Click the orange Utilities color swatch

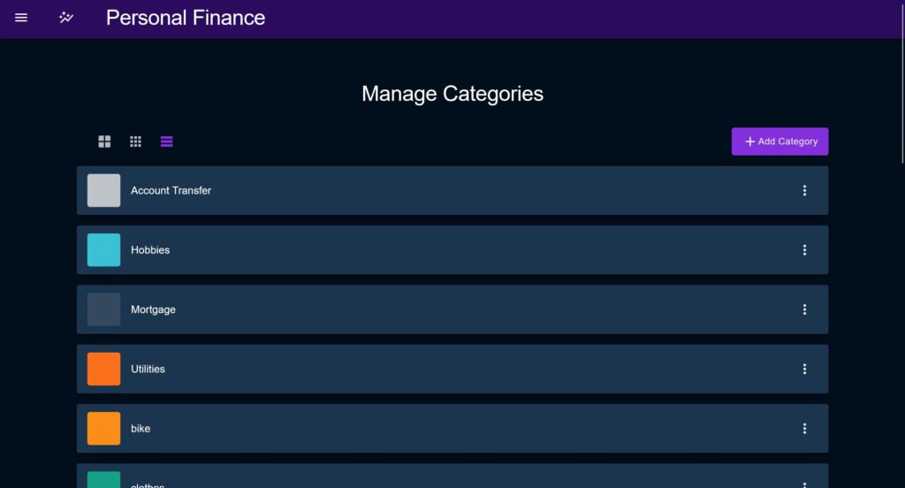point(104,369)
